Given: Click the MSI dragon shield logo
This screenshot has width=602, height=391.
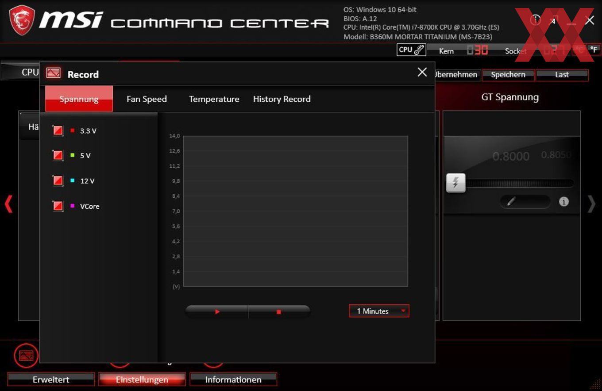Looking at the screenshot, I should (x=22, y=20).
